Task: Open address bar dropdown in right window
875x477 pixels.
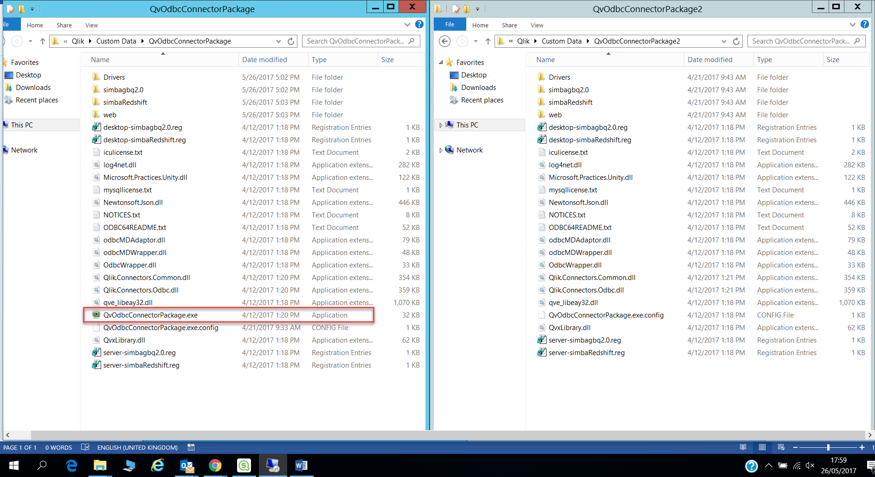Action: pos(724,41)
